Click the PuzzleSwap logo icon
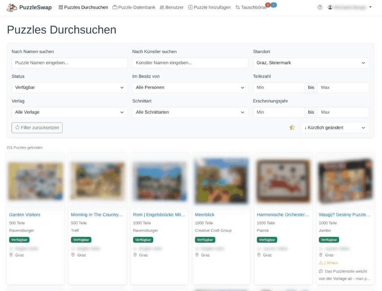This screenshot has height=291, width=382. pyautogui.click(x=12, y=7)
